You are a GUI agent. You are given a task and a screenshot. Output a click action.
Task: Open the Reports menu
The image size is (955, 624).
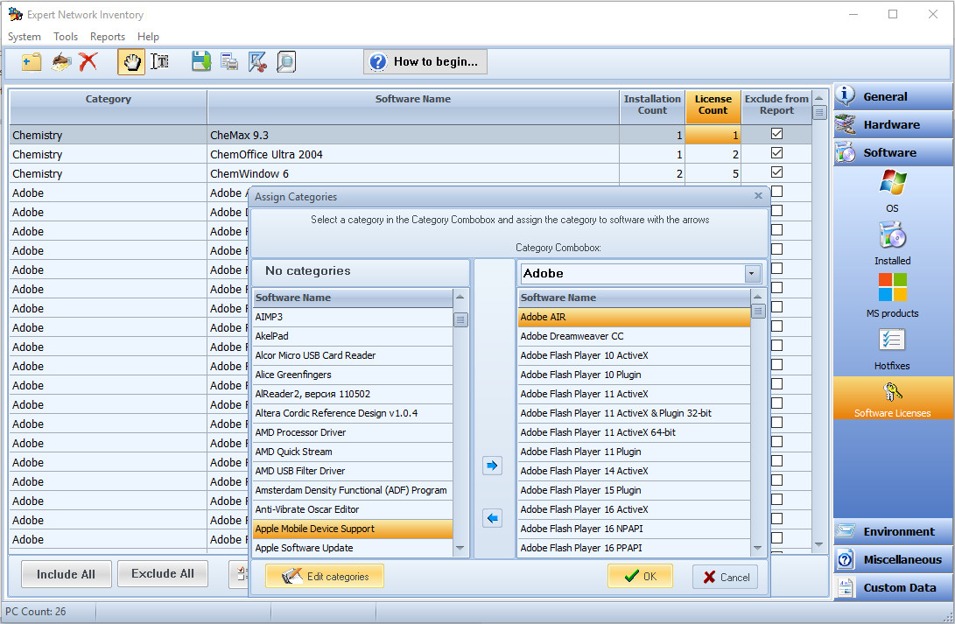tap(107, 37)
